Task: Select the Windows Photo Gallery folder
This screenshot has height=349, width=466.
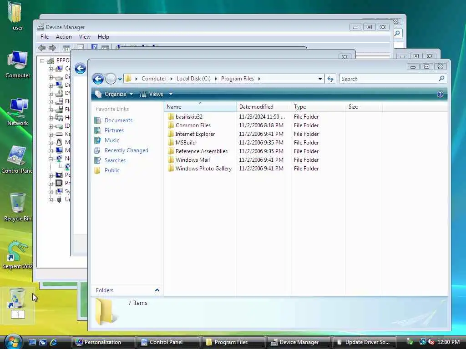Action: pyautogui.click(x=203, y=168)
